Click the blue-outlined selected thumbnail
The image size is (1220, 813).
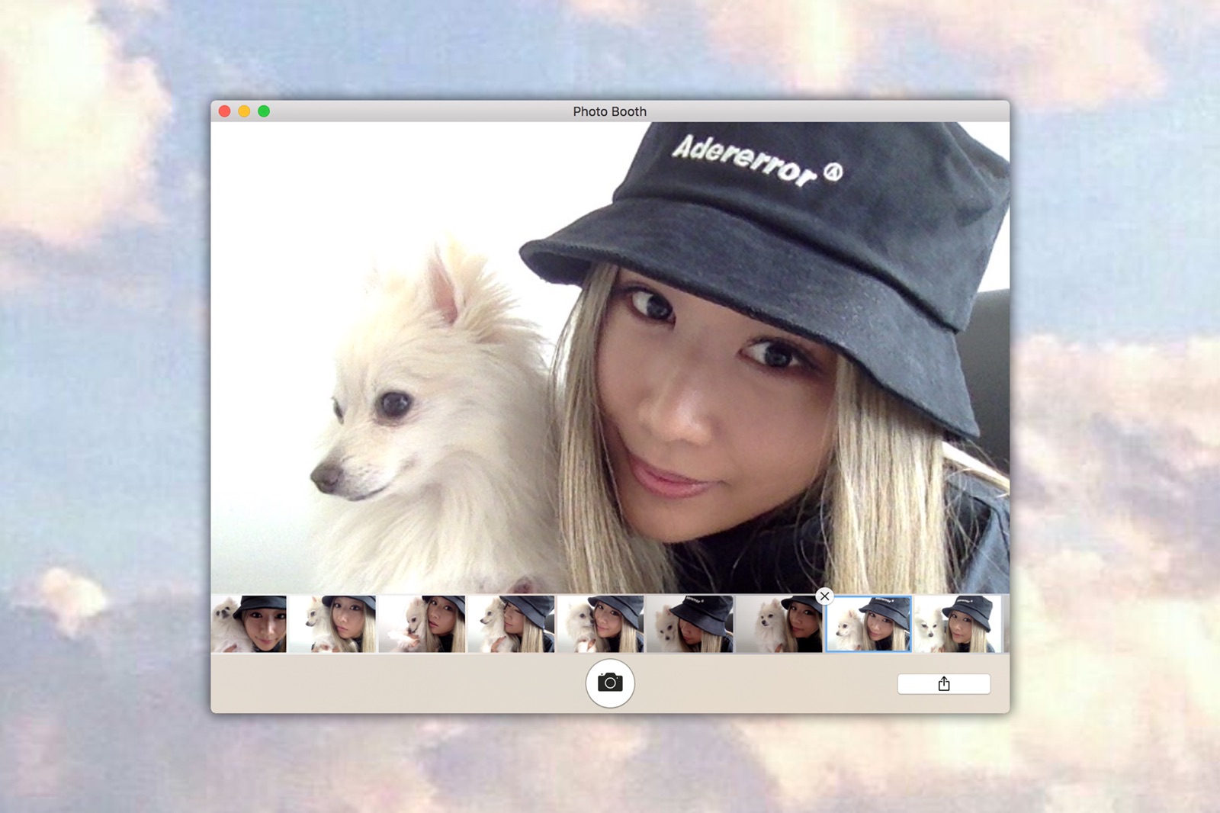tap(868, 625)
